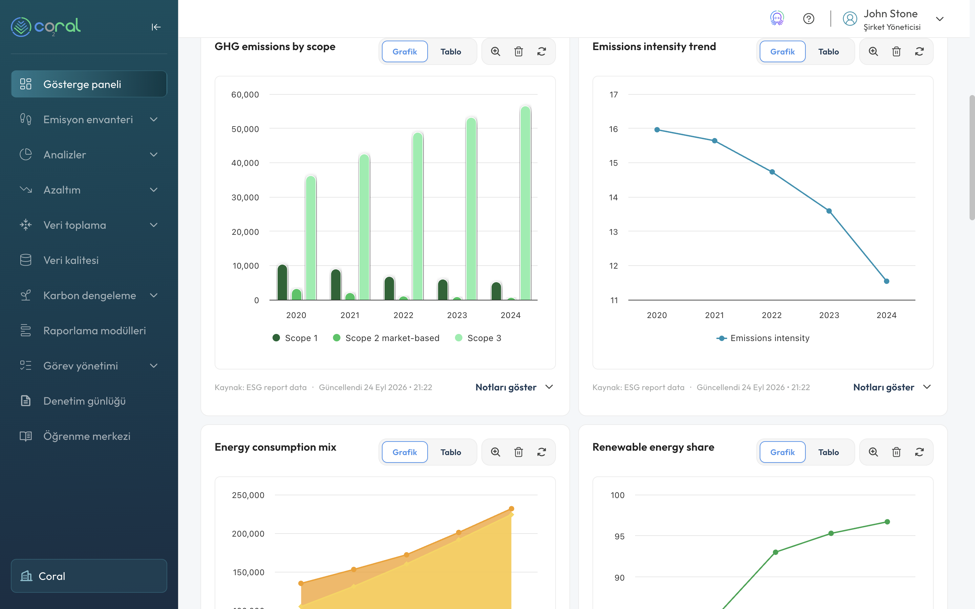Open the AI assistant octopus icon
This screenshot has width=975, height=609.
777,19
